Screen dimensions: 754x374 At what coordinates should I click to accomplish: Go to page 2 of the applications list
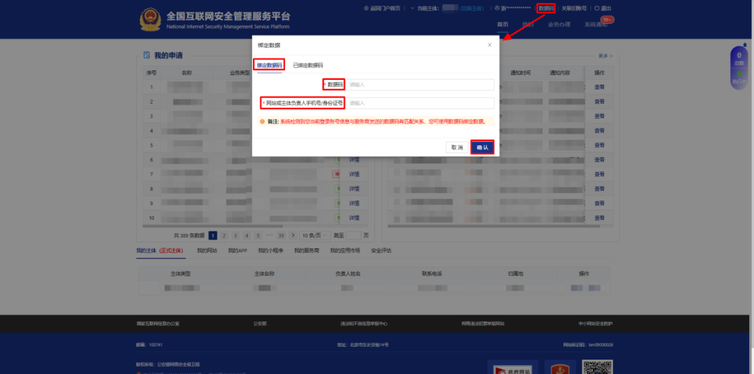(x=224, y=235)
